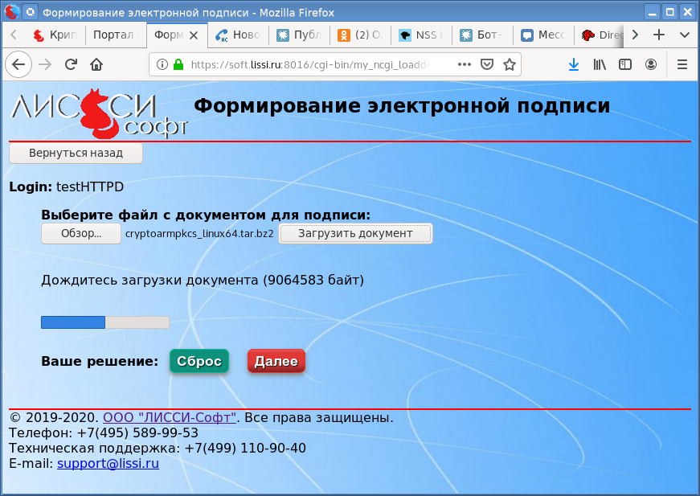The height and width of the screenshot is (496, 700).
Task: Toggle the Firefox sidebar view
Action: 625,64
